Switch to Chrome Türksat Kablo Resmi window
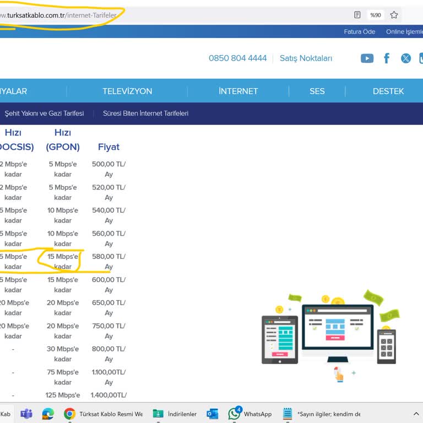423x423 pixels. (104, 414)
